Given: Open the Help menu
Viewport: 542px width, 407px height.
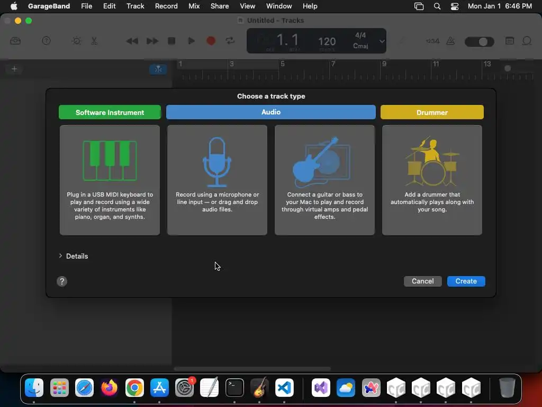Looking at the screenshot, I should 310,6.
